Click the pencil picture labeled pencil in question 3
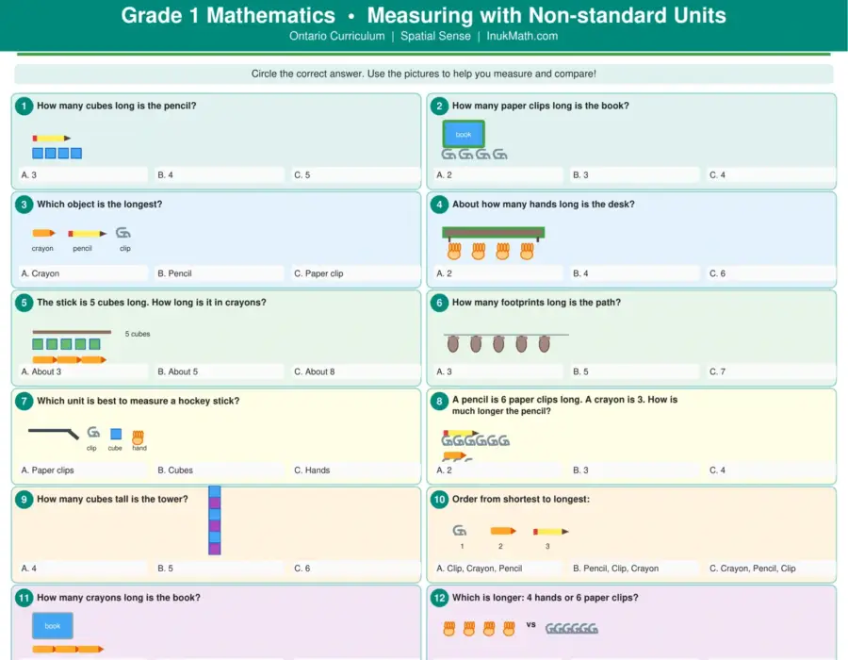Image resolution: width=848 pixels, height=660 pixels. [87, 234]
